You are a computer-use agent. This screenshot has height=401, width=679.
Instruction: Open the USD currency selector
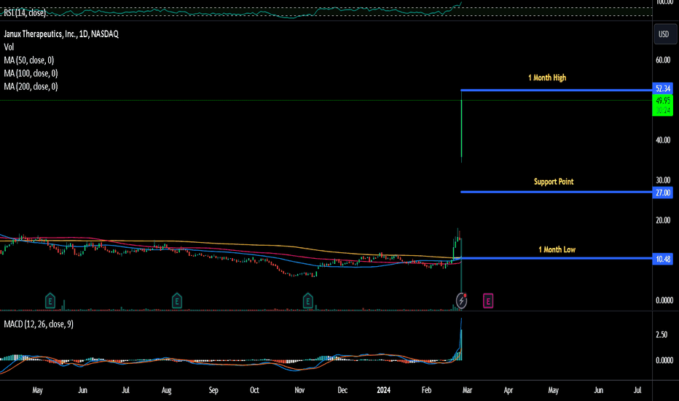coord(663,34)
